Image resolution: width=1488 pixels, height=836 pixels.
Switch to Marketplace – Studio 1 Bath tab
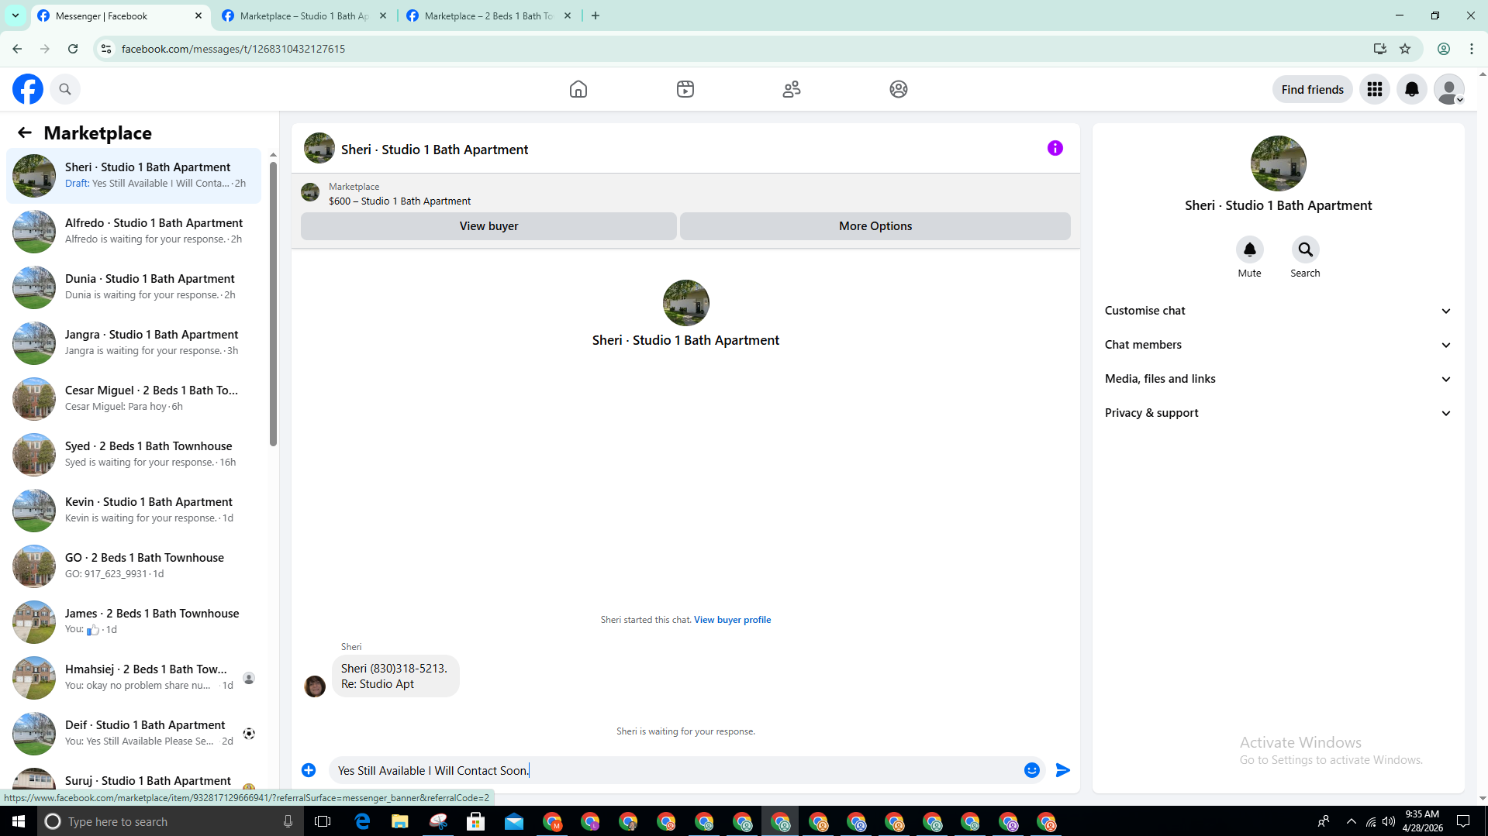[x=304, y=15]
